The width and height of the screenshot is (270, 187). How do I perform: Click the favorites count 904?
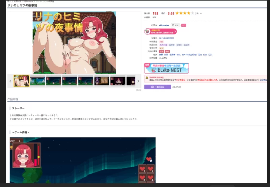[x=154, y=18]
